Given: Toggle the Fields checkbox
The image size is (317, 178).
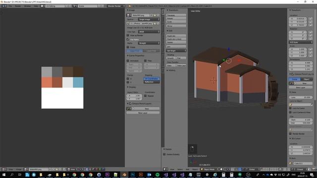Looking at the screenshot, I should [x=128, y=47].
